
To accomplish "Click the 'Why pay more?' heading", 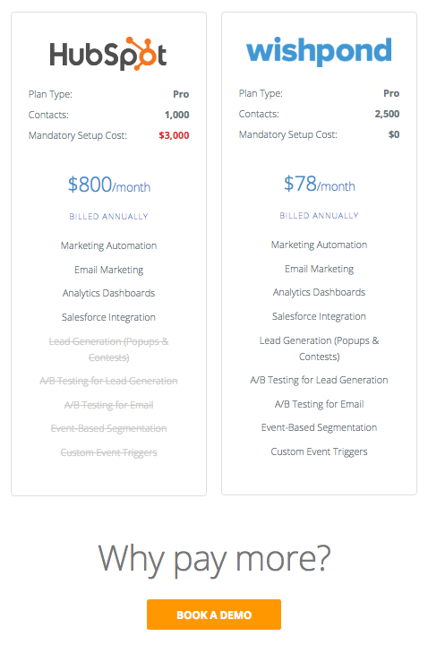I will (214, 559).
